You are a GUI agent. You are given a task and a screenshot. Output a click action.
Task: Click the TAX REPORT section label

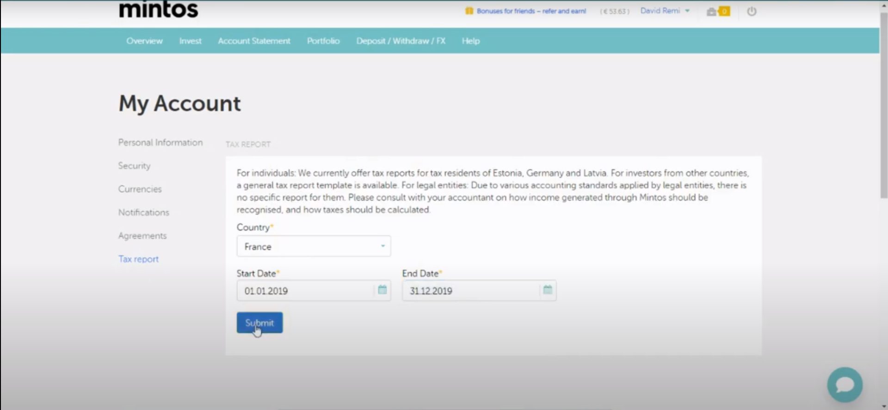(248, 144)
